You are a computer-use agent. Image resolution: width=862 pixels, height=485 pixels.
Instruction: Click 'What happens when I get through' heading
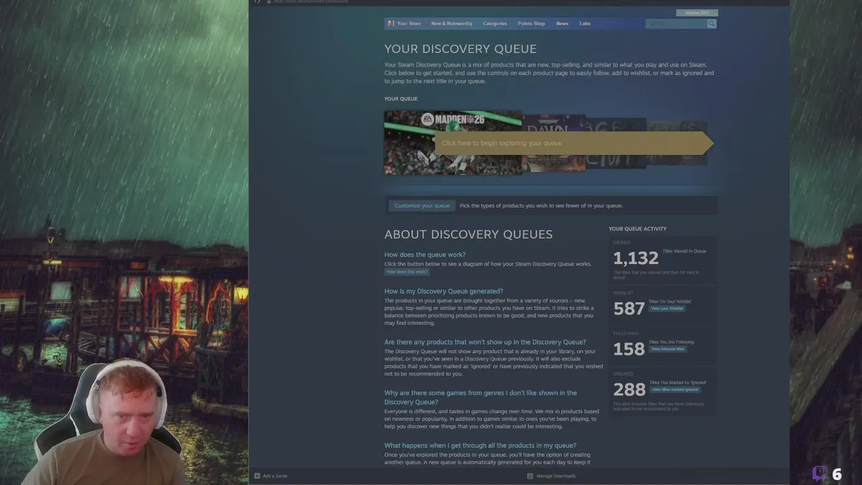pos(480,445)
